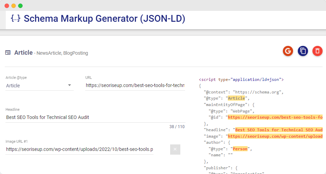This screenshot has width=326, height=174.
Task: Click highlighted "Person" value in code
Action: click(240, 149)
